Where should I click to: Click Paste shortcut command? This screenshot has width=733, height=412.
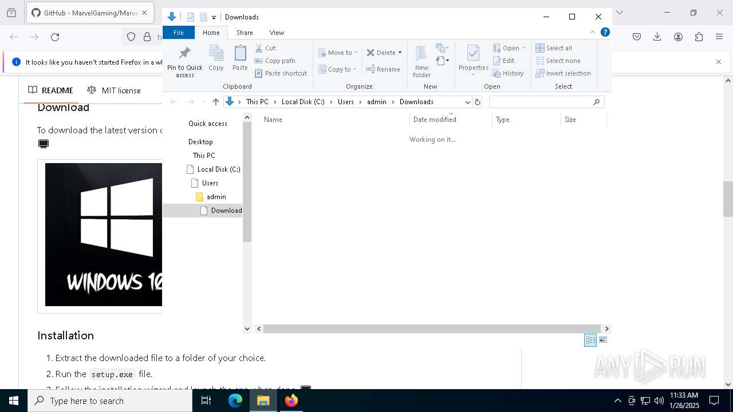pos(281,73)
